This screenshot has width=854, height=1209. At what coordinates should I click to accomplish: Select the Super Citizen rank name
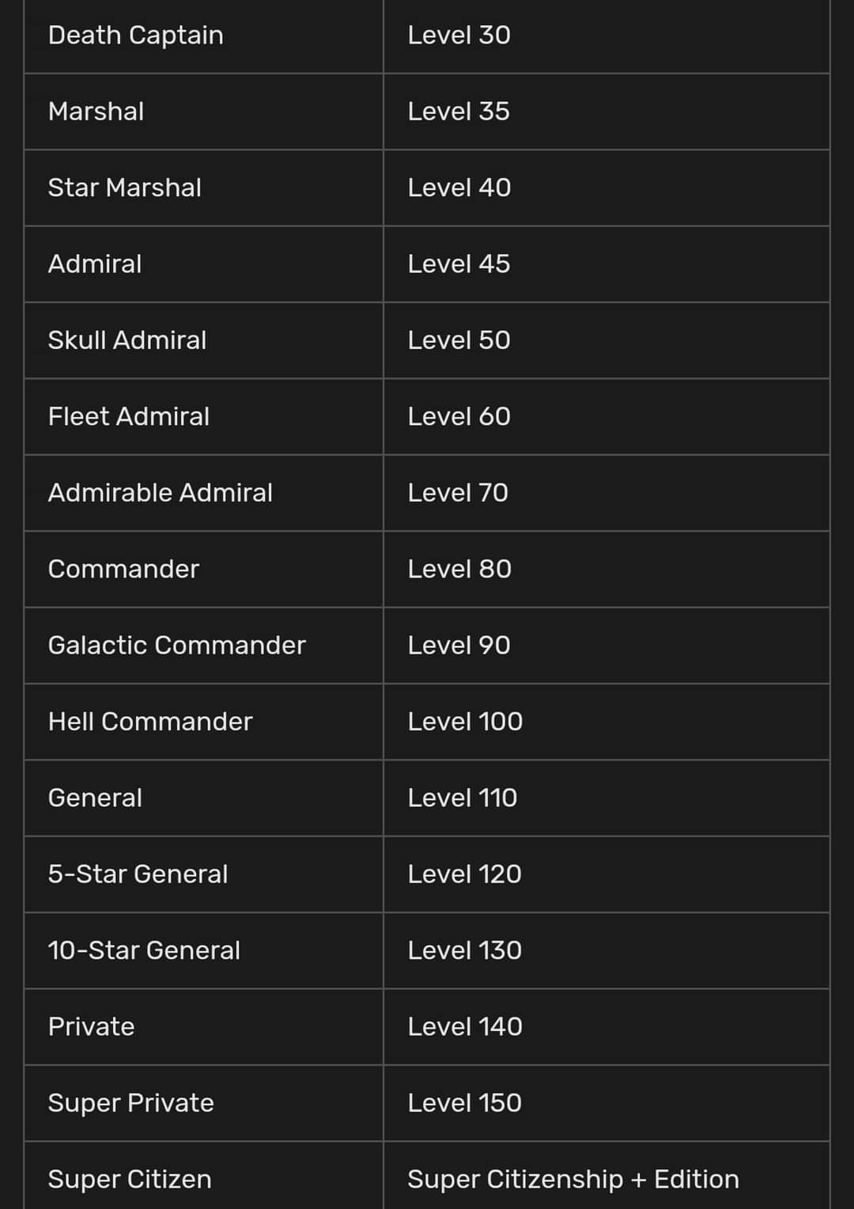129,1179
